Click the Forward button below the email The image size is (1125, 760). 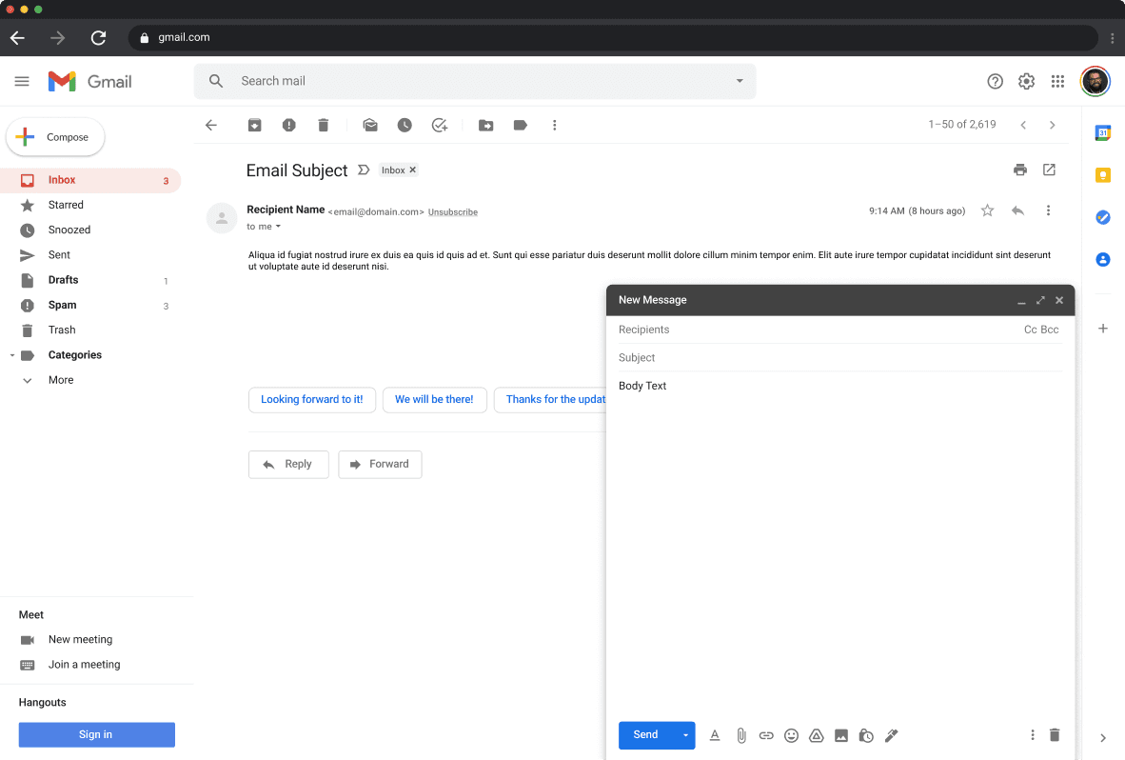click(x=381, y=465)
